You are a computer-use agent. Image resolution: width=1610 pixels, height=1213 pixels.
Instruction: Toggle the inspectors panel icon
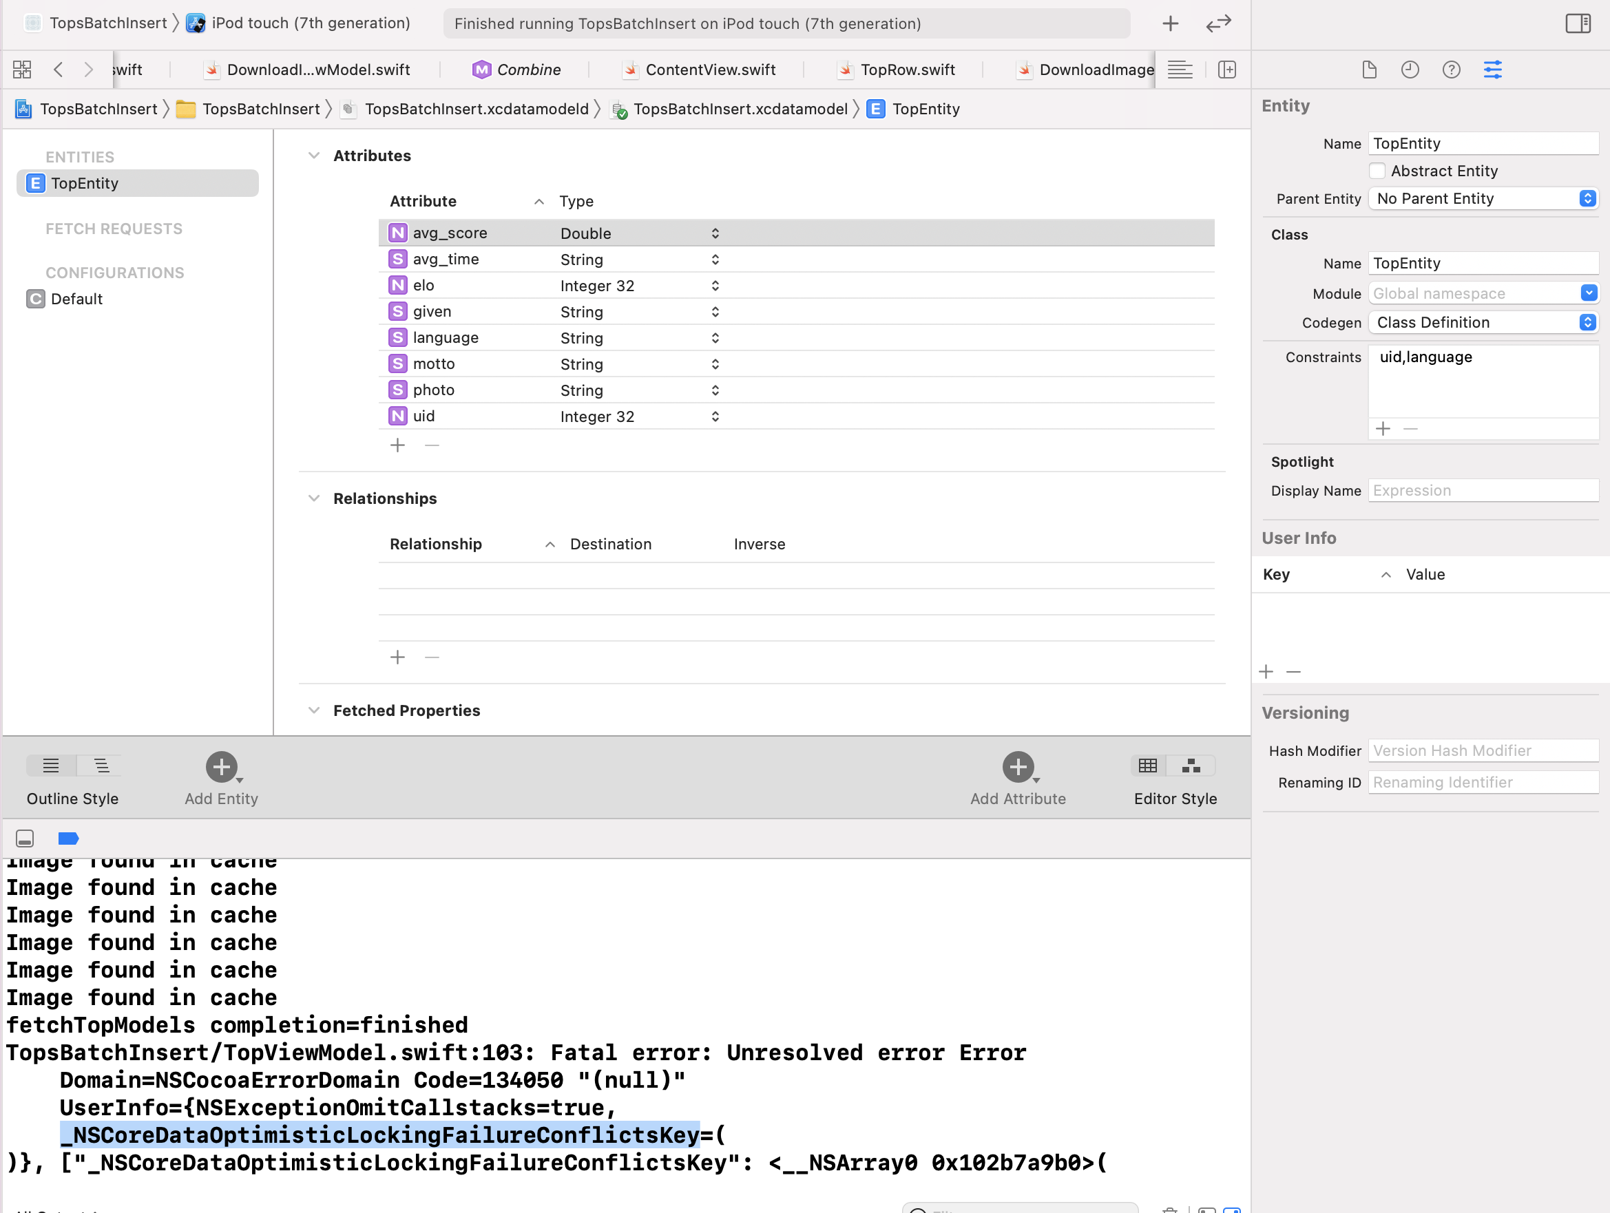point(1578,23)
